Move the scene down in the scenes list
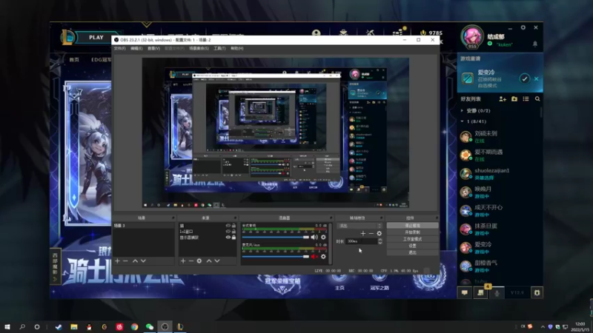This screenshot has height=333, width=593. 143,261
